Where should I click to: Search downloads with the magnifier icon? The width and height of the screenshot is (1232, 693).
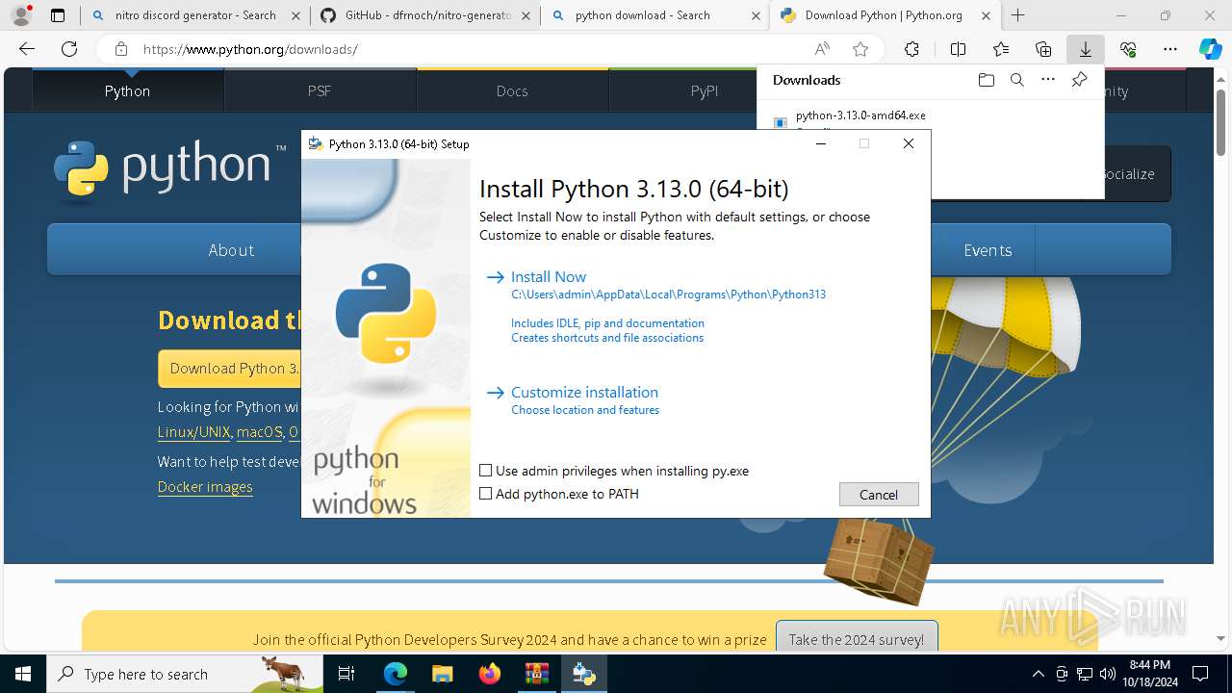click(1016, 80)
